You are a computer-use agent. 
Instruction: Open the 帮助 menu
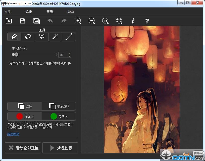point(71,12)
